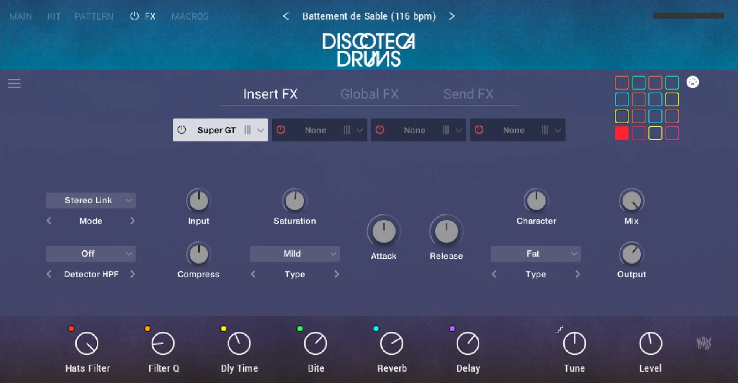
Task: Power off the Super GT effect slot
Action: [182, 130]
